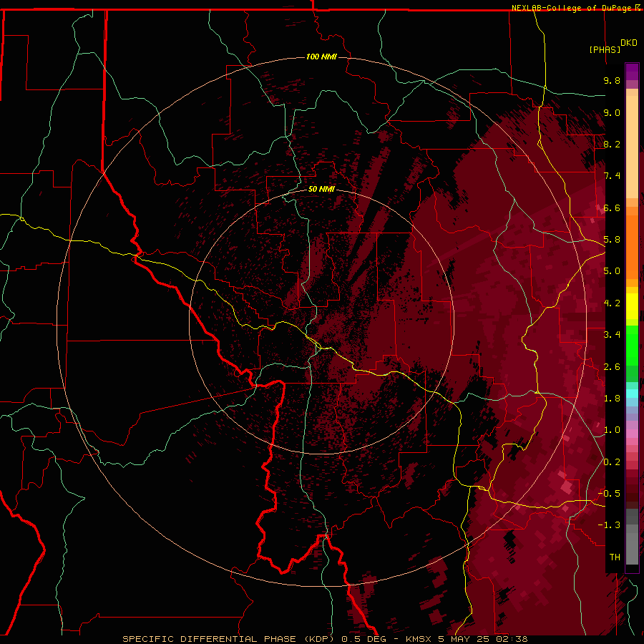The image size is (644, 644).
Task: Click the 1.8 scale value
Action: pos(612,399)
